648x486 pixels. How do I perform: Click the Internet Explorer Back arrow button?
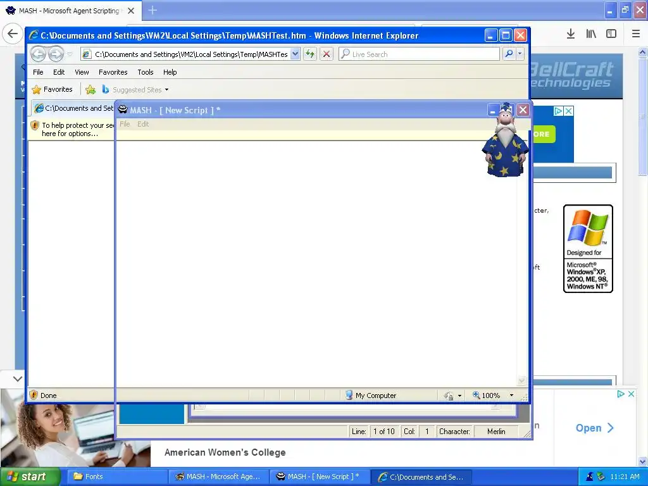(x=38, y=54)
